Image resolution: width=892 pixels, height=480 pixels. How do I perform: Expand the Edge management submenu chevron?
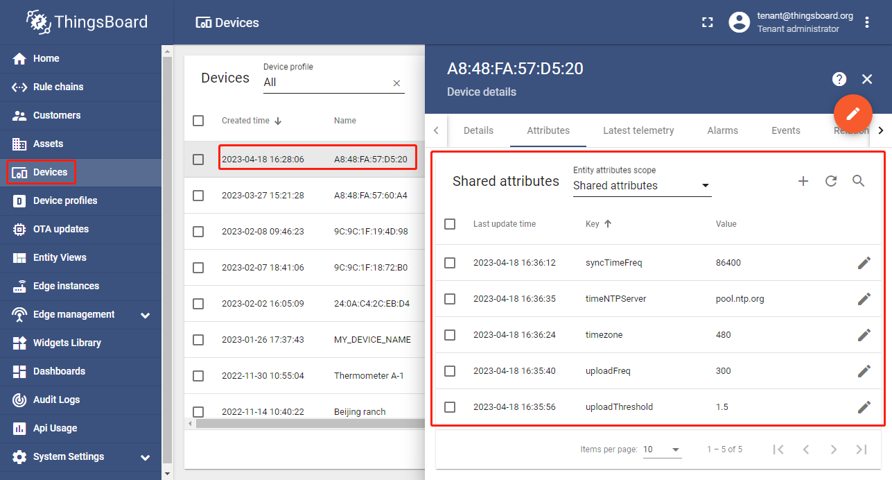click(x=146, y=315)
